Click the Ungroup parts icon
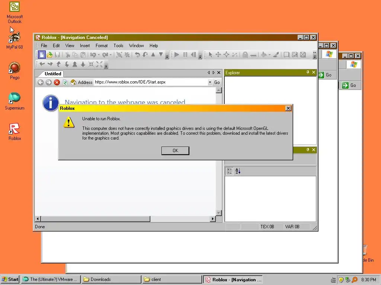Screen dimensions: 381x285 click(127, 55)
